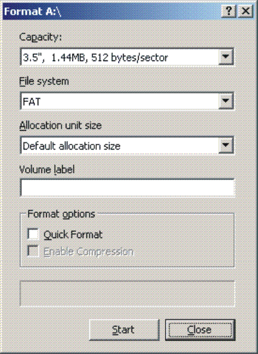Enable the Quick Format checkbox
This screenshot has width=258, height=354.
33,234
